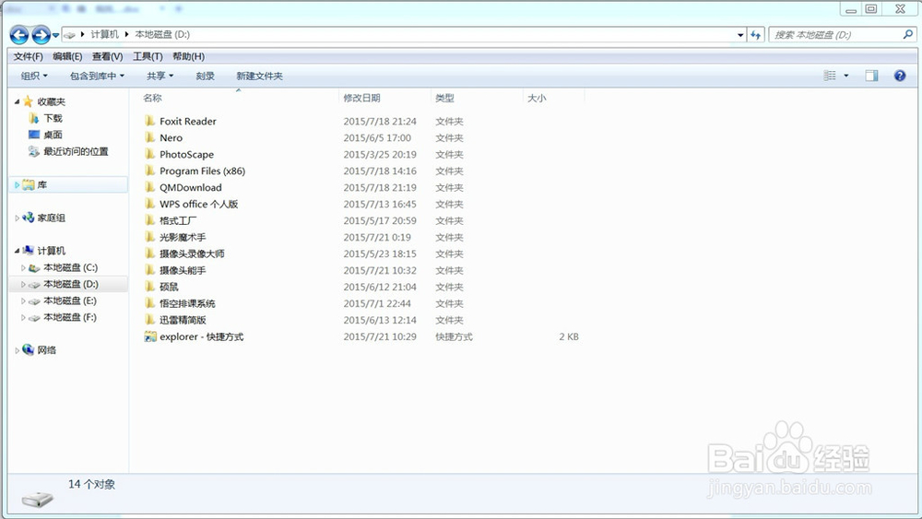The image size is (922, 519).
Task: Click the 快捷方式 type cell
Action: click(x=454, y=336)
